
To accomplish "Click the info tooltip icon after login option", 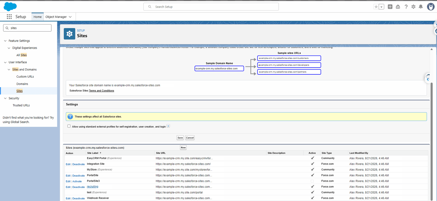I will [x=168, y=126].
